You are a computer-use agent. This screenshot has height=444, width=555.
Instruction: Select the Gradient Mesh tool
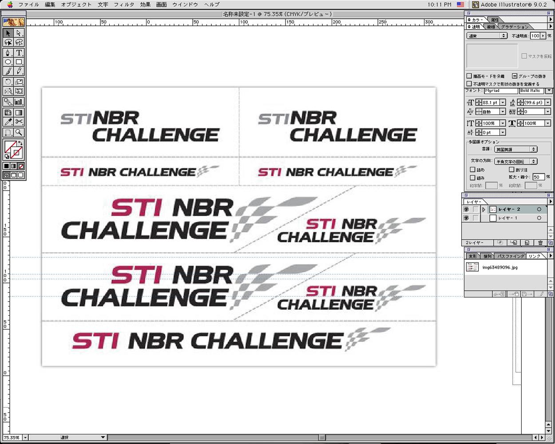pos(8,112)
